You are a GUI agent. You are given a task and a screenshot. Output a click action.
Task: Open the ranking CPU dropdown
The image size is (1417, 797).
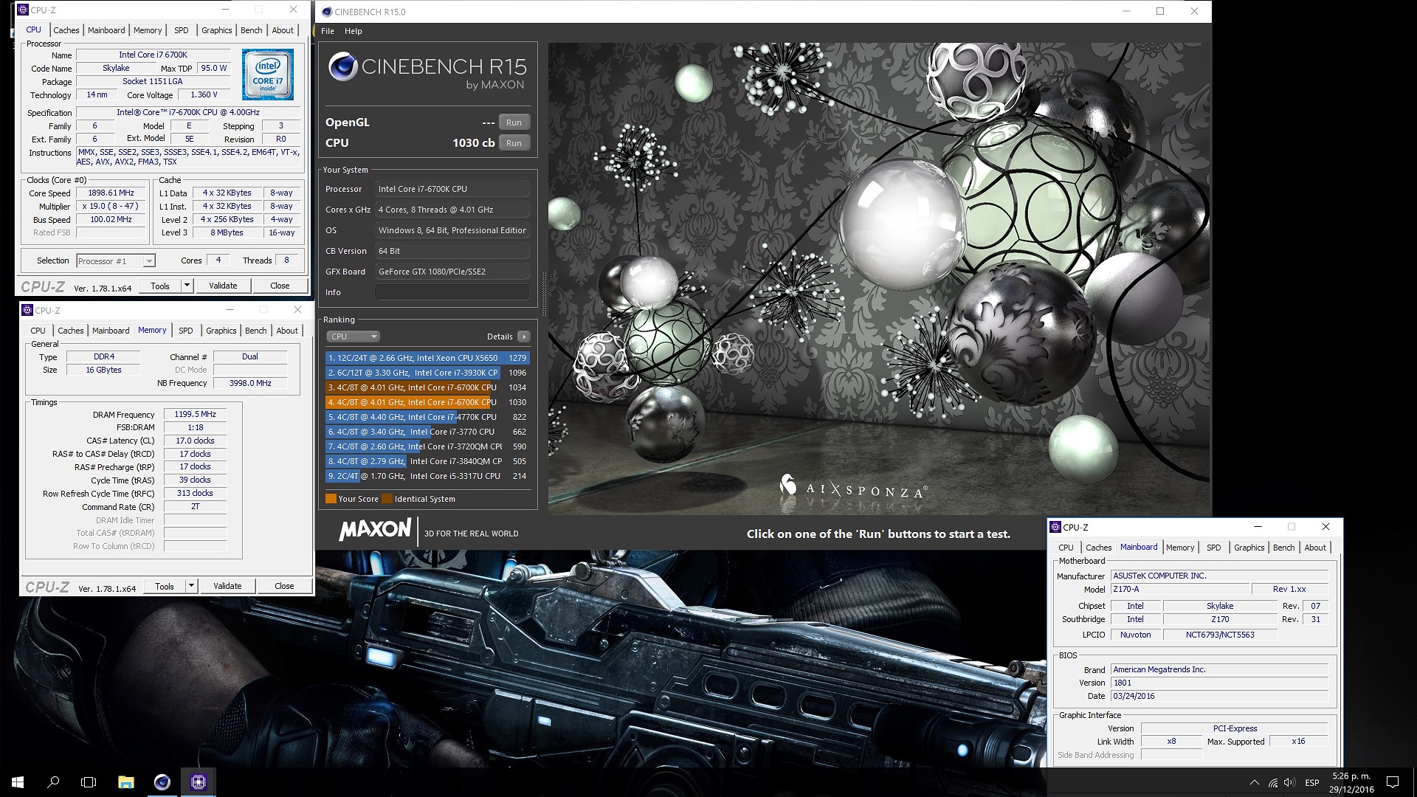coord(353,337)
